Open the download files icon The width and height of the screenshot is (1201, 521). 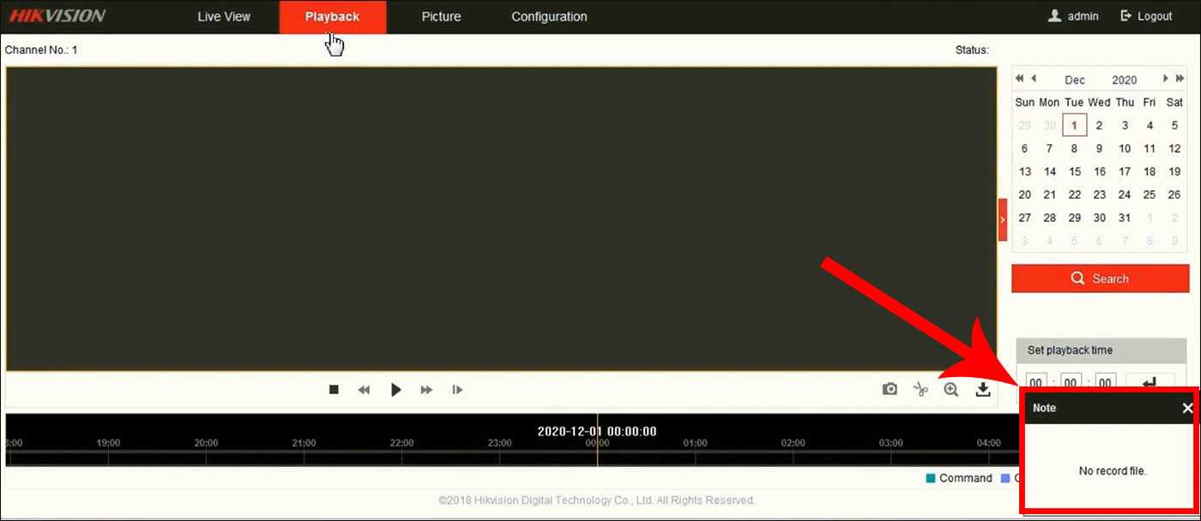(x=983, y=390)
